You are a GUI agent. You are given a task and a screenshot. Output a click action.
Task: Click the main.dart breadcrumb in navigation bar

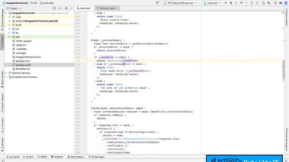tap(47, 3)
